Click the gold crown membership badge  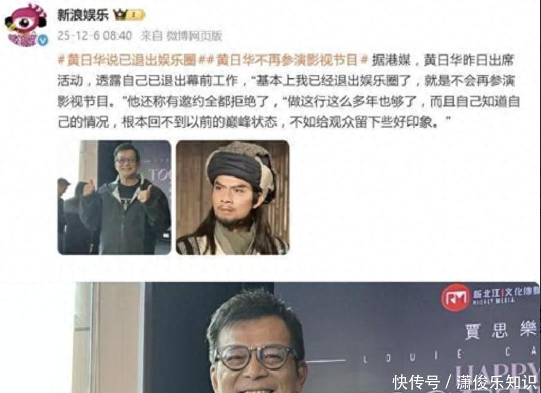click(129, 15)
